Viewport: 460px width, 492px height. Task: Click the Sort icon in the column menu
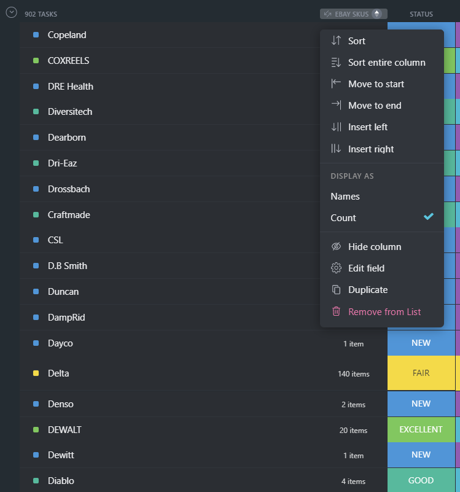(x=337, y=41)
